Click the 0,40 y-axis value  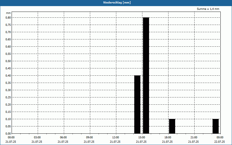click(8, 76)
